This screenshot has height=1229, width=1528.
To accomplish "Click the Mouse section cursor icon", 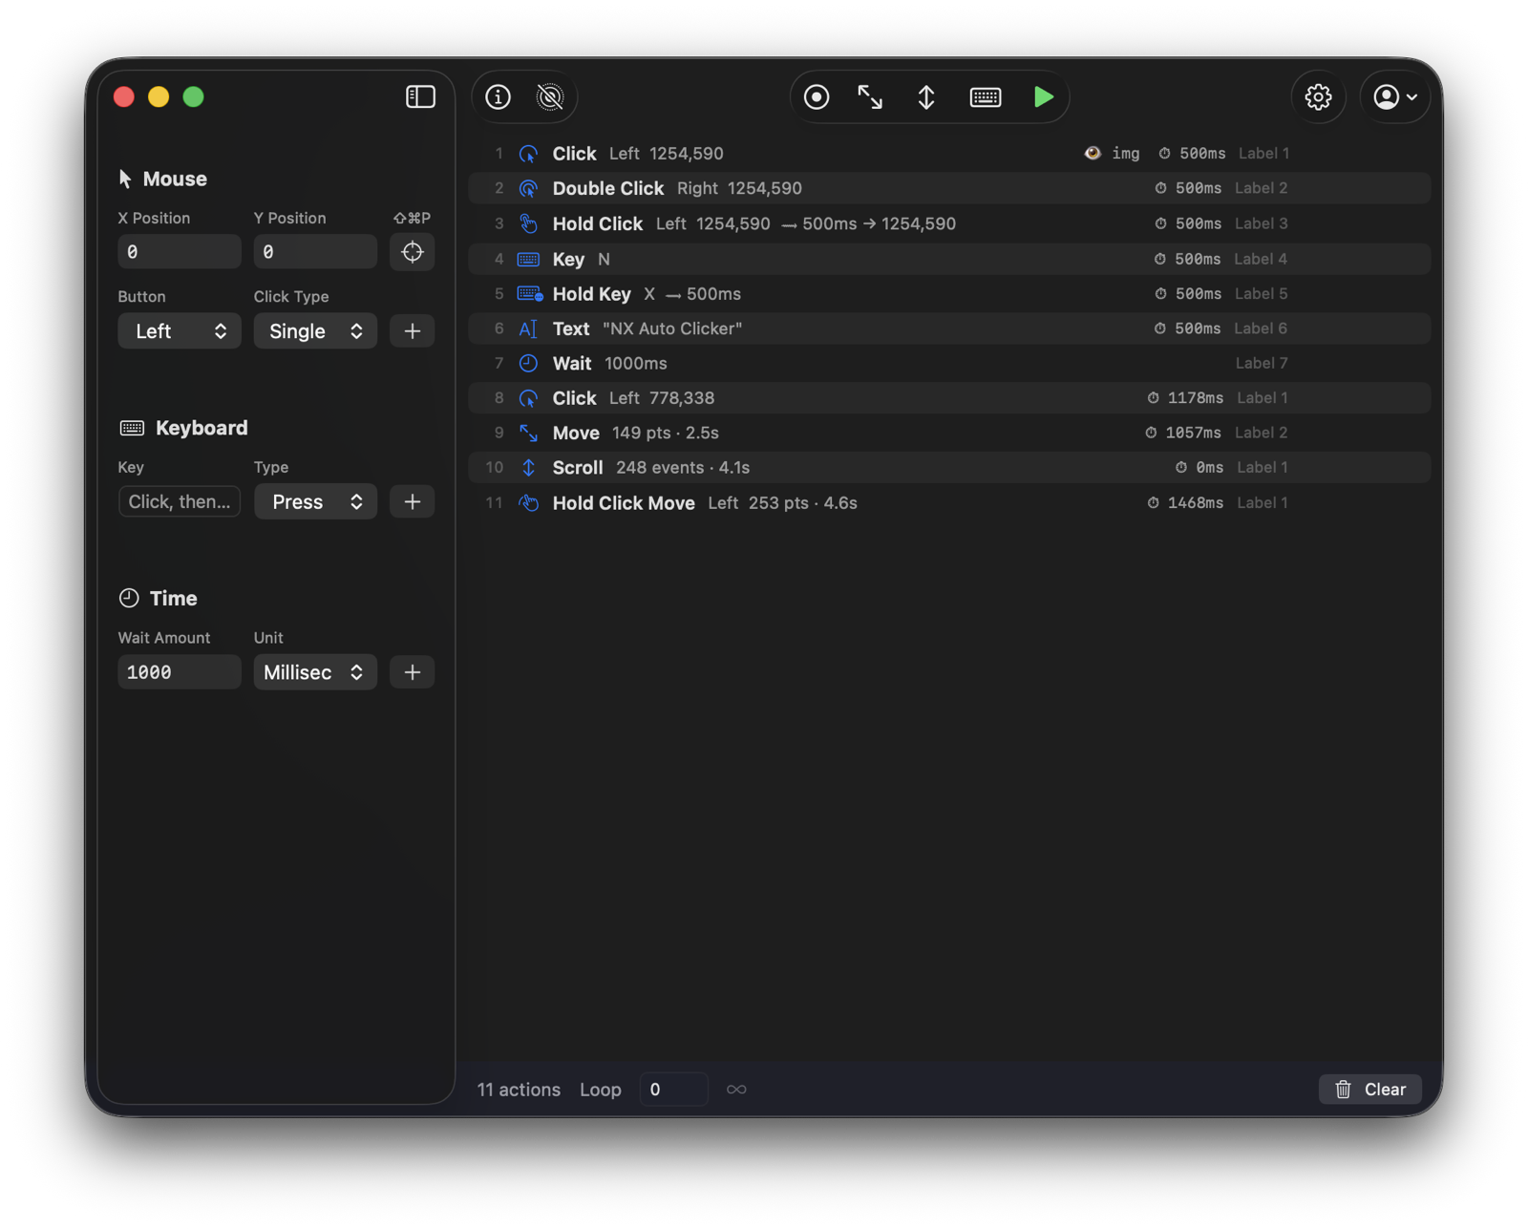I will pyautogui.click(x=125, y=179).
